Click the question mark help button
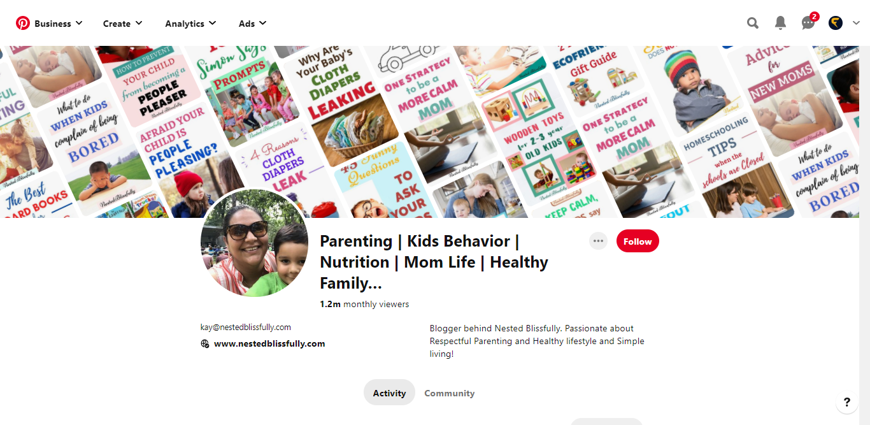Image resolution: width=870 pixels, height=425 pixels. 846,402
